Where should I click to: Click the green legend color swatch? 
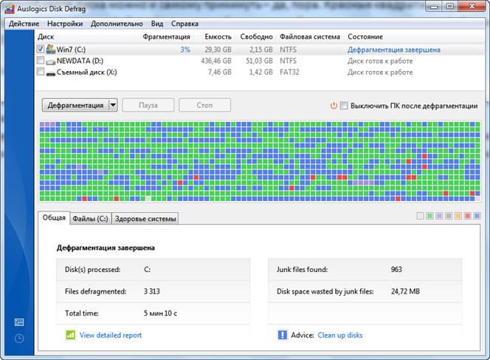click(430, 216)
